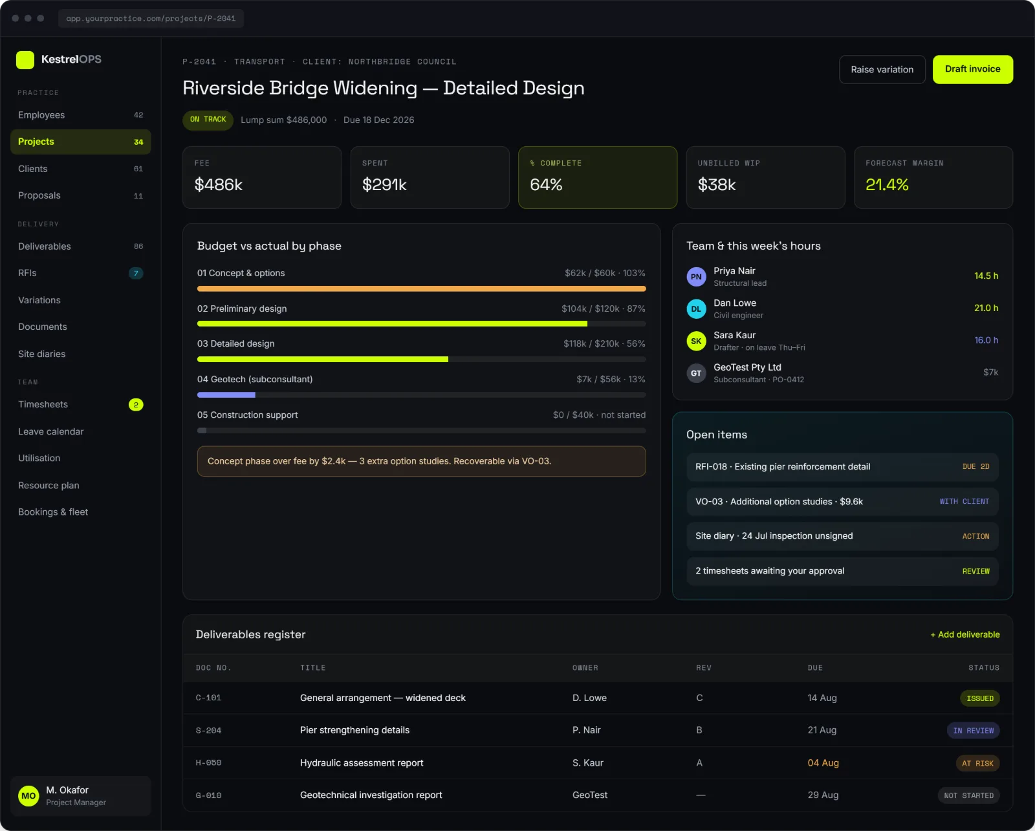Click the KestrelOPS logo icon
1035x831 pixels.
[x=25, y=59]
